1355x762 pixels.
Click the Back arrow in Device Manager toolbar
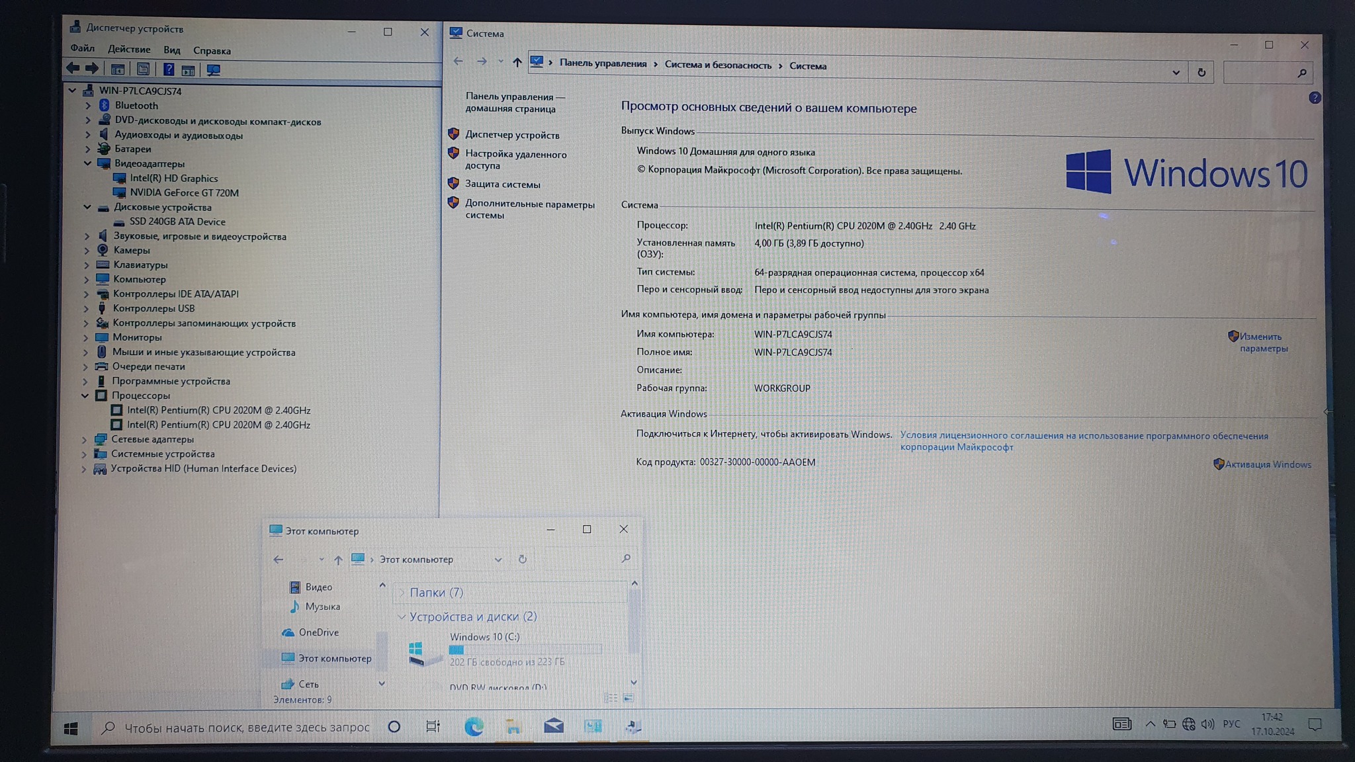73,68
